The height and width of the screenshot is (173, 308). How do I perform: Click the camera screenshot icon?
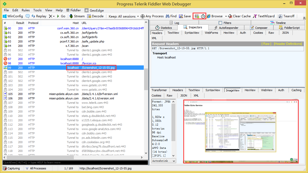pyautogui.click(x=197, y=16)
